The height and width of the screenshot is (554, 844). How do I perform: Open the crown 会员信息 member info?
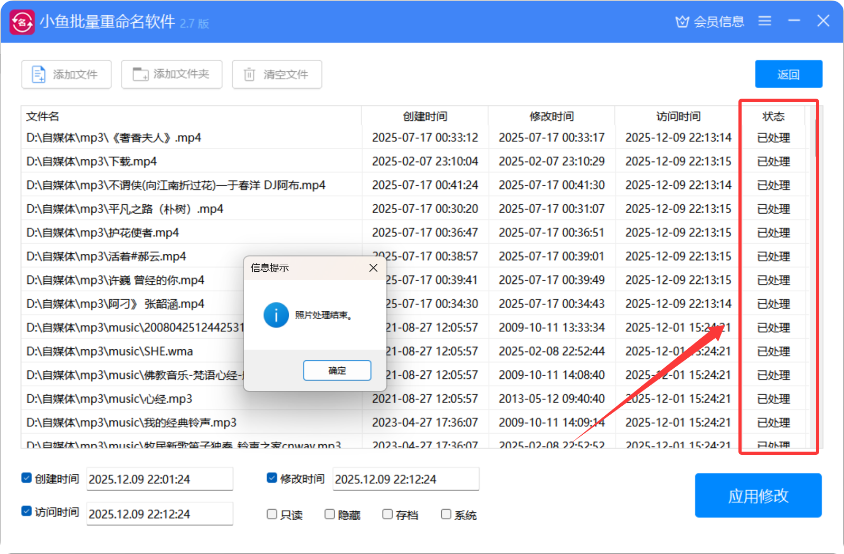point(709,22)
